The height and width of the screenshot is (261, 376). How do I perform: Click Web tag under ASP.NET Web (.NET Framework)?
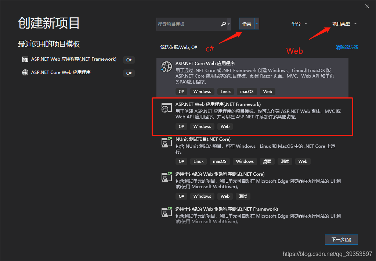[x=225, y=126]
